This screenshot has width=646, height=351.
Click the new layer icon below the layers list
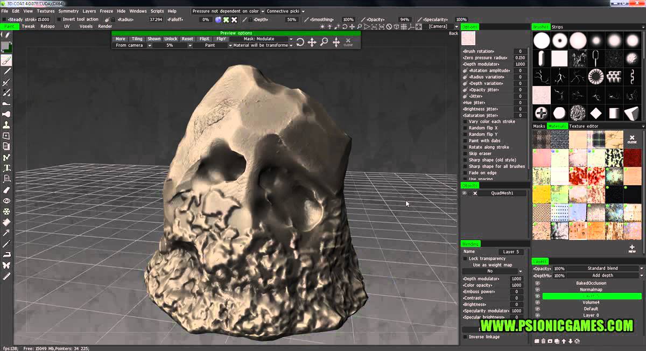(x=537, y=341)
